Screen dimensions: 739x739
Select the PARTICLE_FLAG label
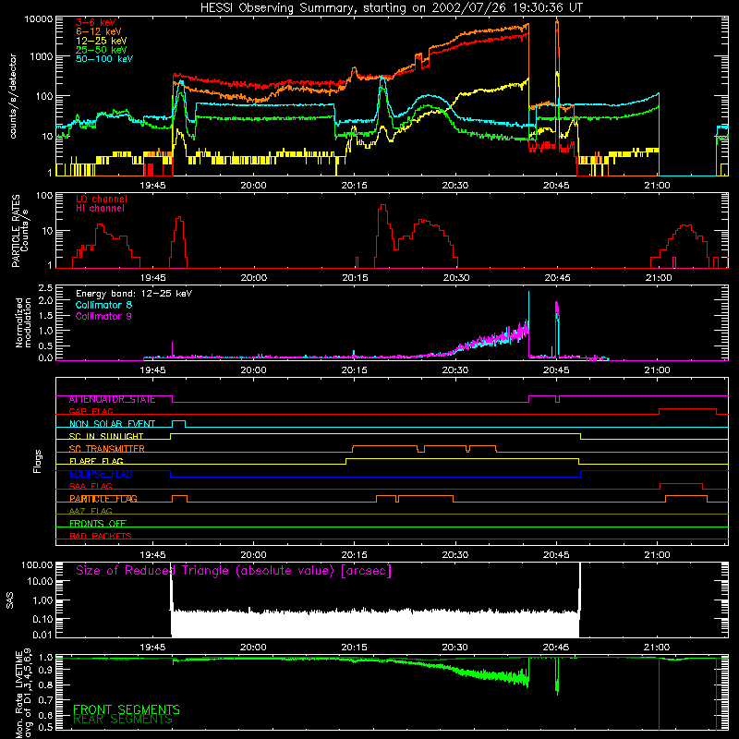click(x=103, y=499)
